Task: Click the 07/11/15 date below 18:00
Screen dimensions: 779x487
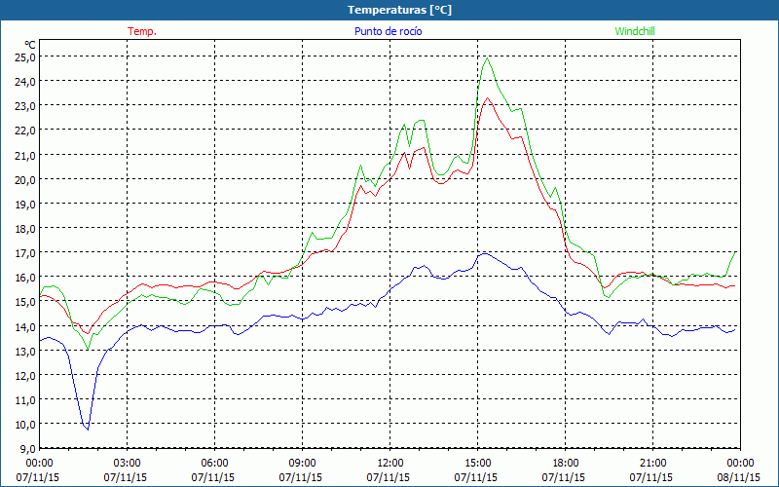Action: (x=564, y=477)
